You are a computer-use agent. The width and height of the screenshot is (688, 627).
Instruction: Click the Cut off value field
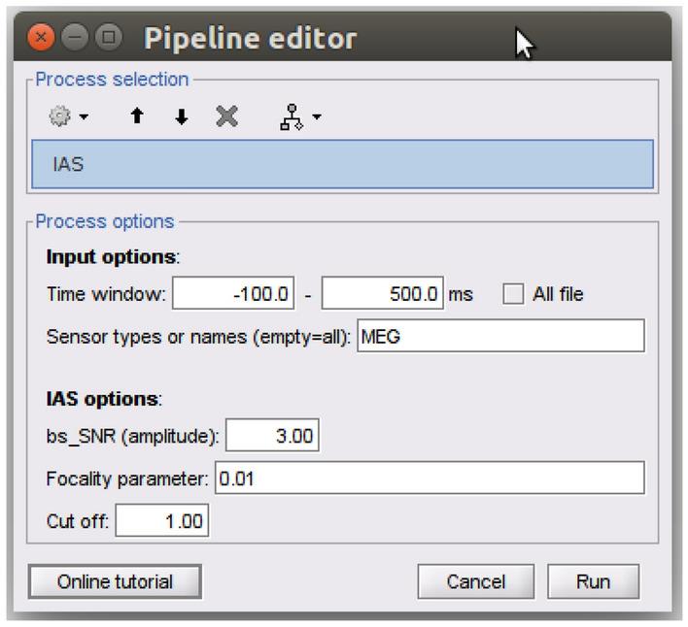coord(162,521)
